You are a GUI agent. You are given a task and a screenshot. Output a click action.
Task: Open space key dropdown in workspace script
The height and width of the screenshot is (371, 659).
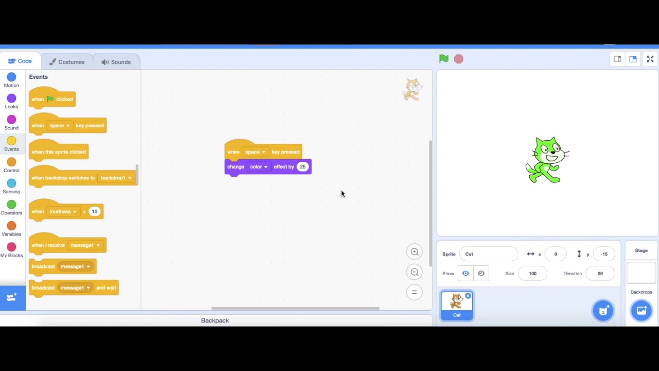[x=255, y=152]
